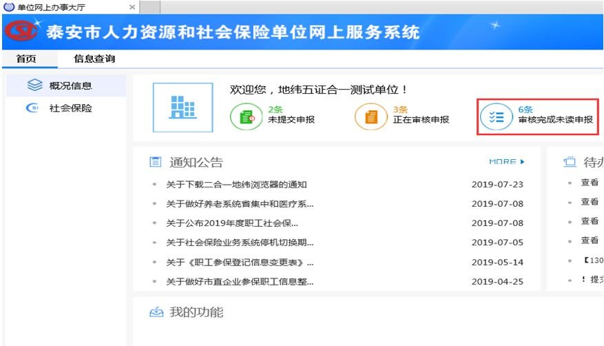
Task: Select 社会保险 in the sidebar
Action: click(x=66, y=108)
